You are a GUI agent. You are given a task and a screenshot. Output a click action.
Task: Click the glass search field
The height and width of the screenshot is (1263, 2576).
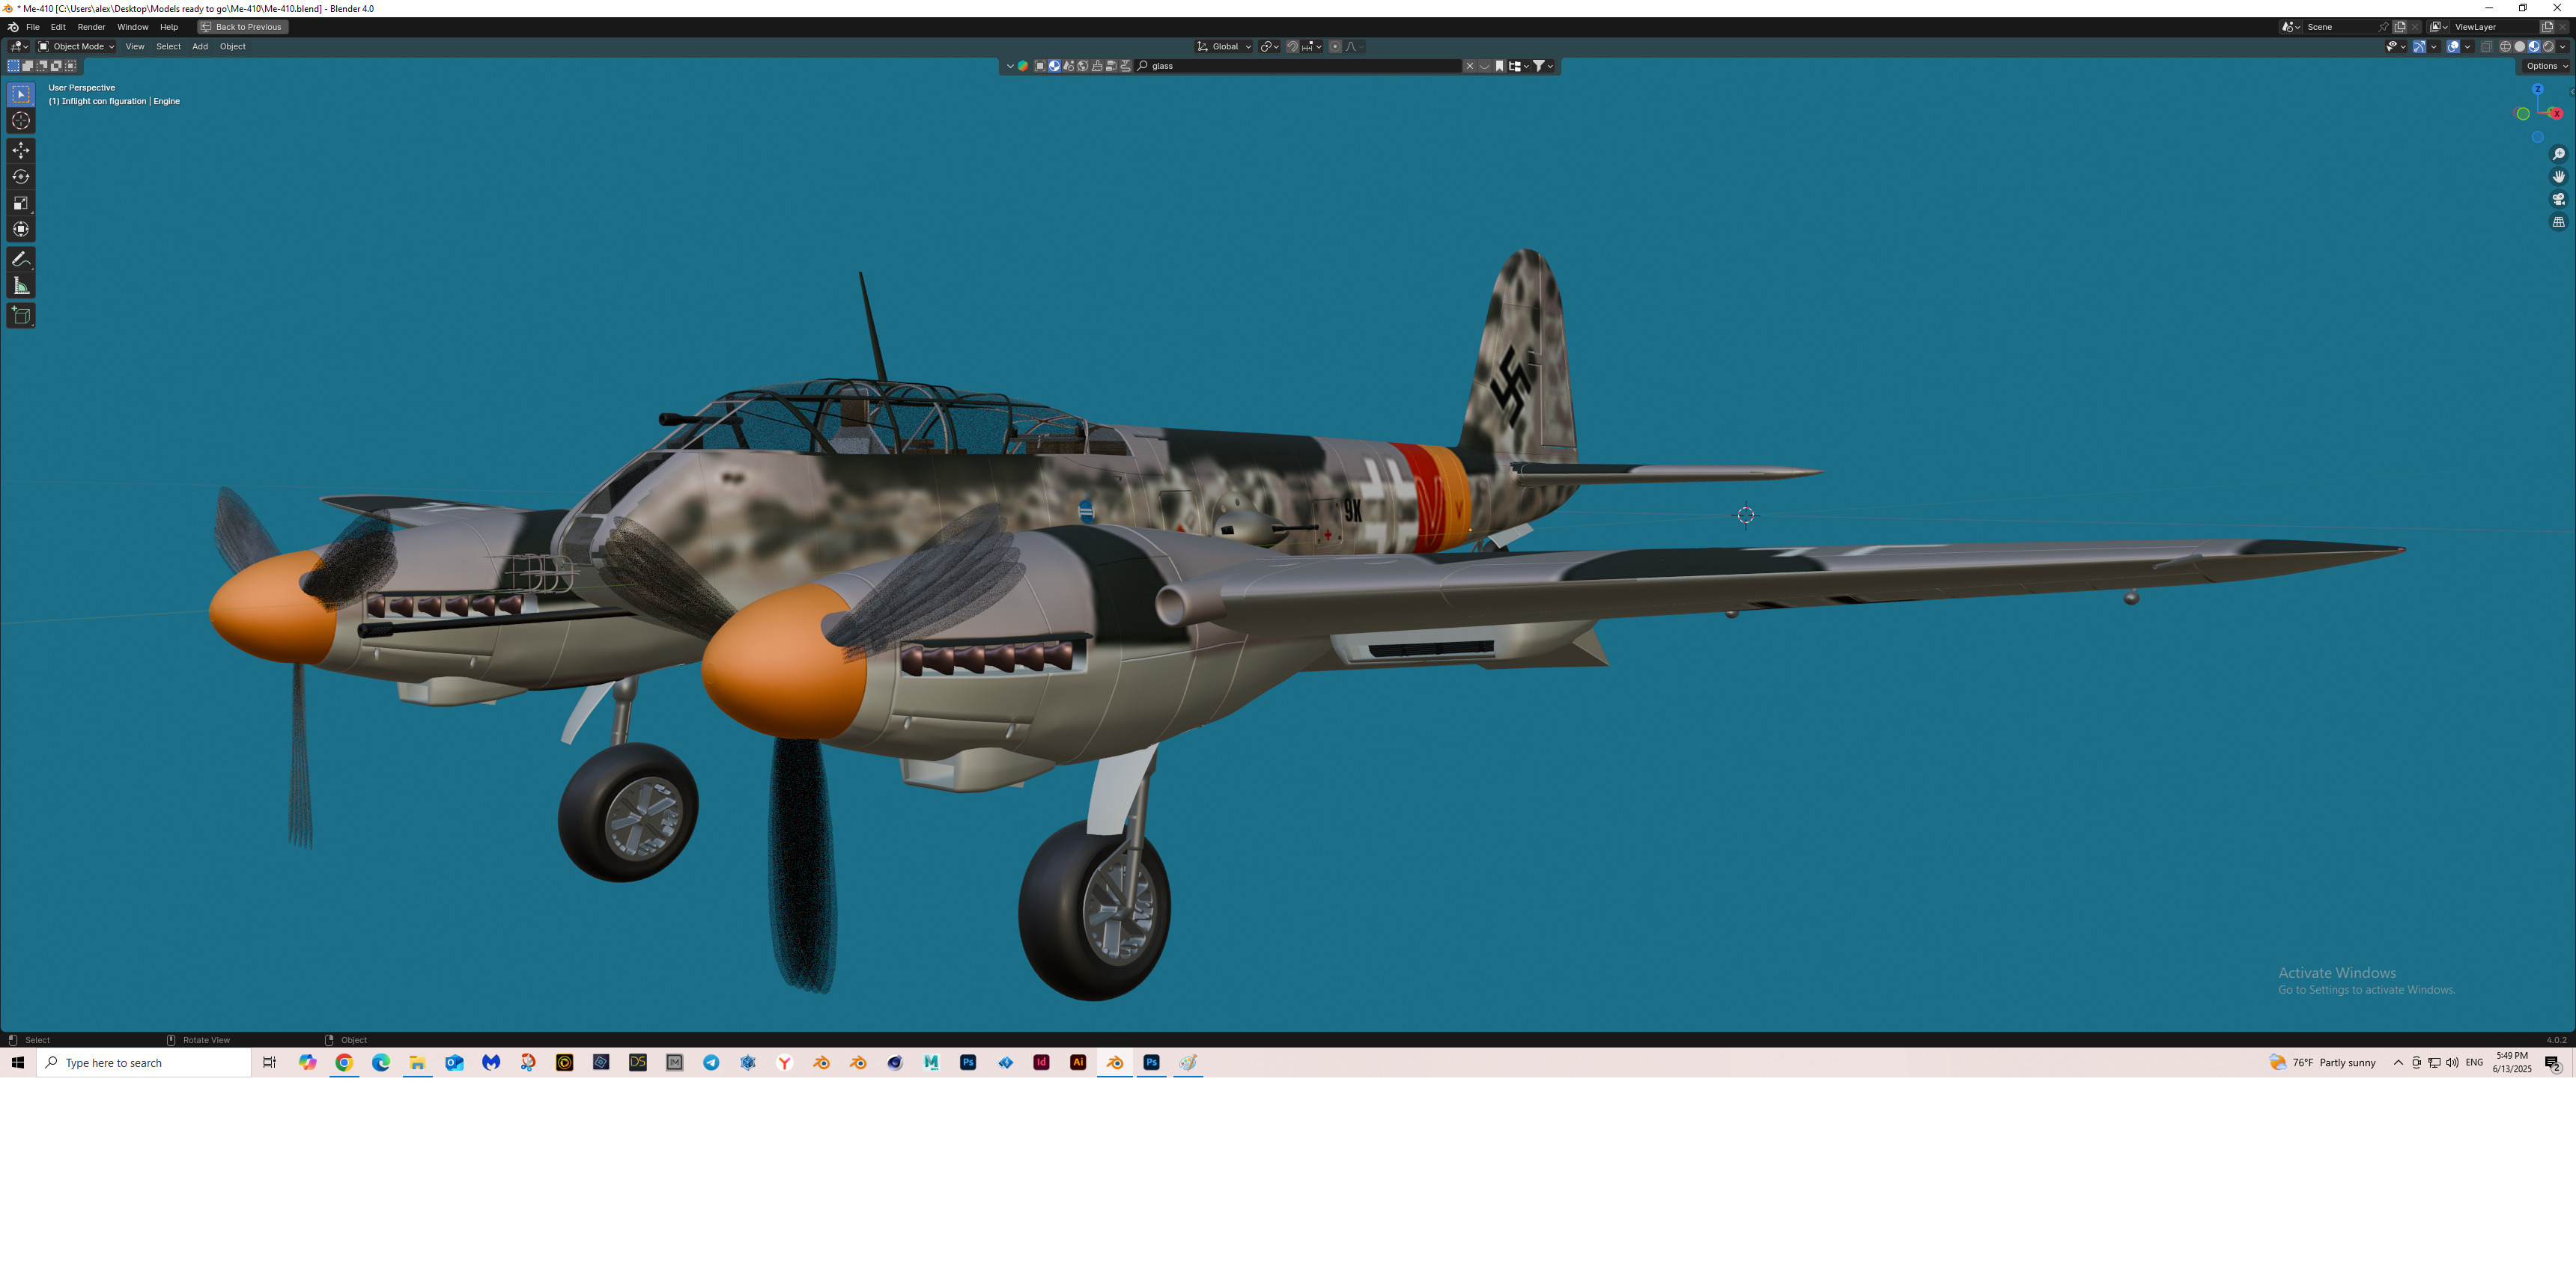tap(1297, 66)
